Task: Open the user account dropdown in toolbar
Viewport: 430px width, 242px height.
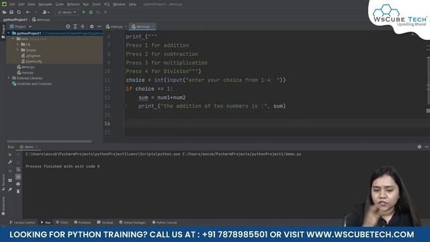Action: click(46, 12)
